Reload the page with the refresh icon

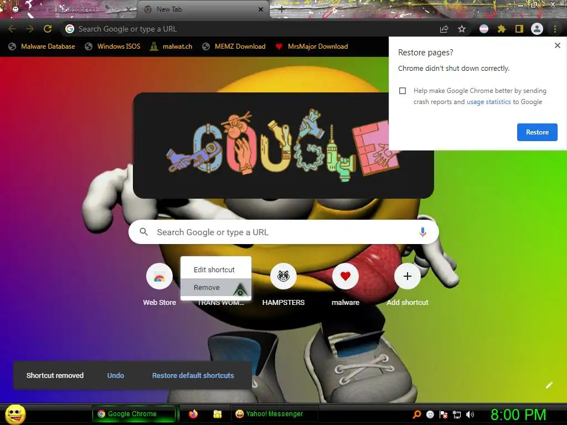[48, 29]
